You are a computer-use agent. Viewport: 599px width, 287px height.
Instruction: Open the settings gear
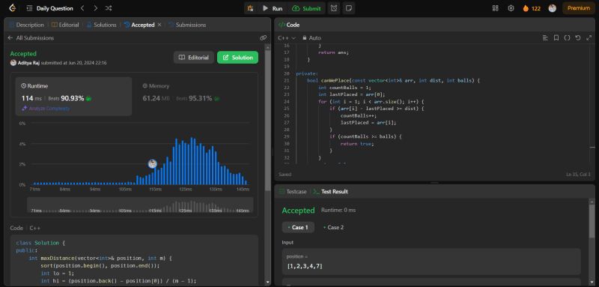511,8
